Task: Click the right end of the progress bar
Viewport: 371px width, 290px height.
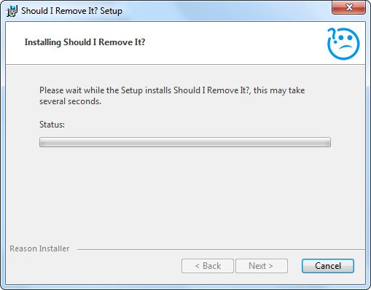Action: click(x=328, y=142)
